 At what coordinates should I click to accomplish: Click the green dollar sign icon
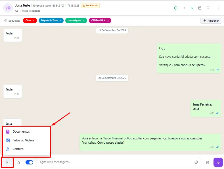point(192,8)
